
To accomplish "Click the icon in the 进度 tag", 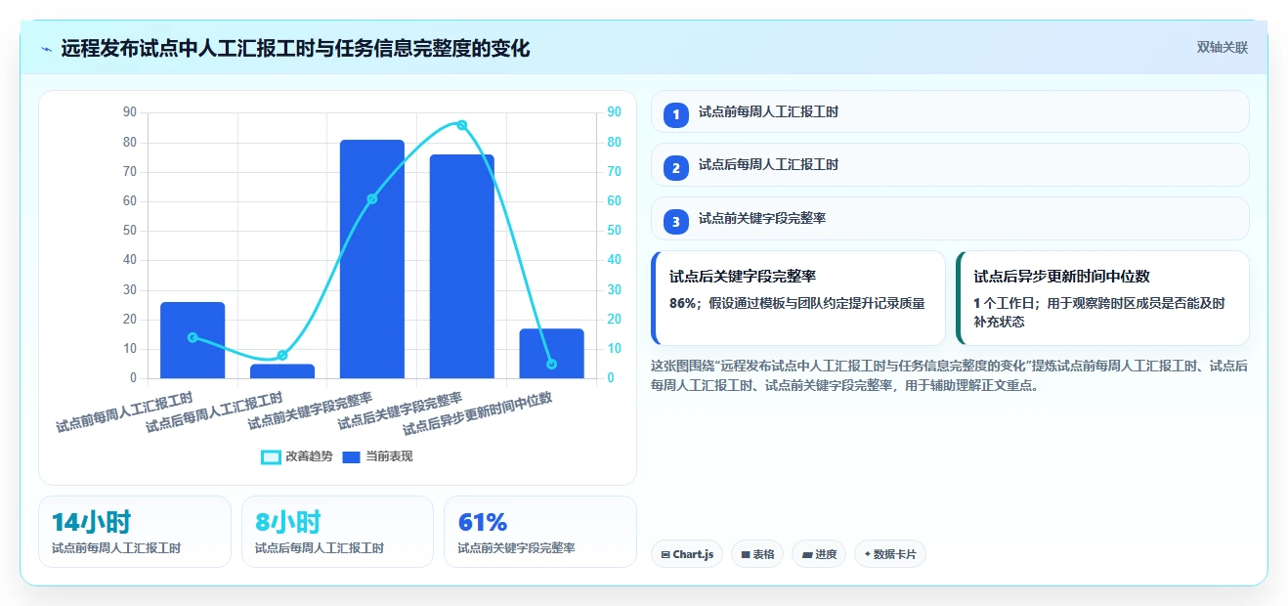I will [x=807, y=555].
